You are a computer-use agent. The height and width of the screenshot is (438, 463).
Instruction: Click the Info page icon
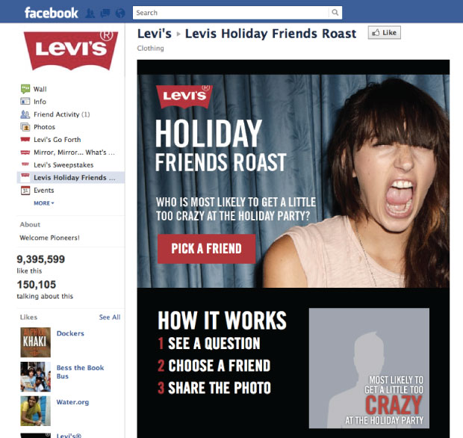point(25,102)
